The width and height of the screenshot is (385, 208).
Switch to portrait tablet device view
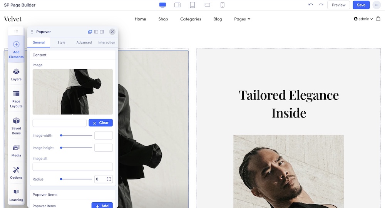(192, 5)
